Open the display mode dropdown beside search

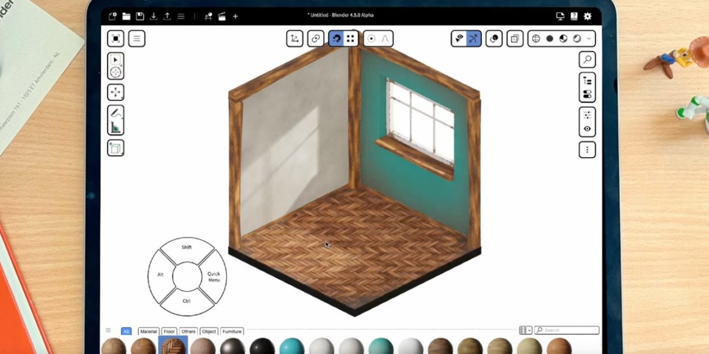525,330
